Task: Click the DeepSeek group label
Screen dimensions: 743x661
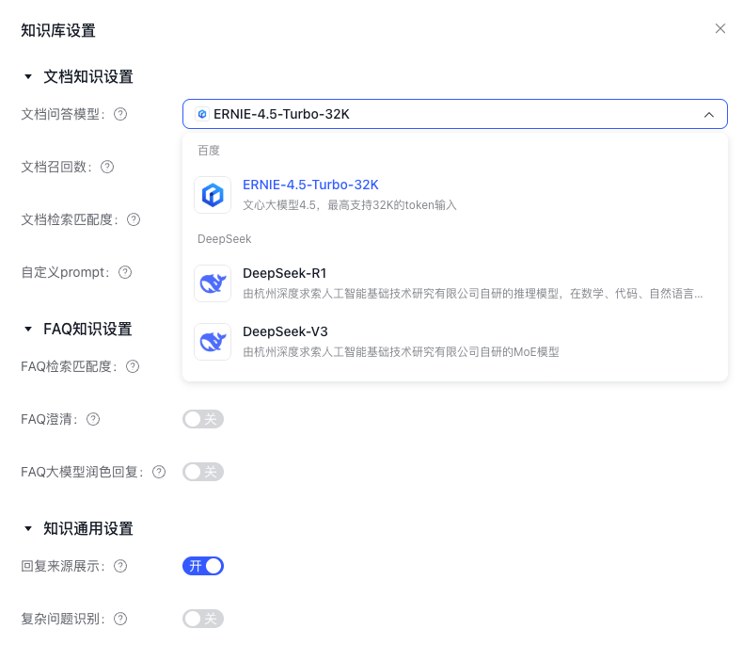Action: pos(224,238)
